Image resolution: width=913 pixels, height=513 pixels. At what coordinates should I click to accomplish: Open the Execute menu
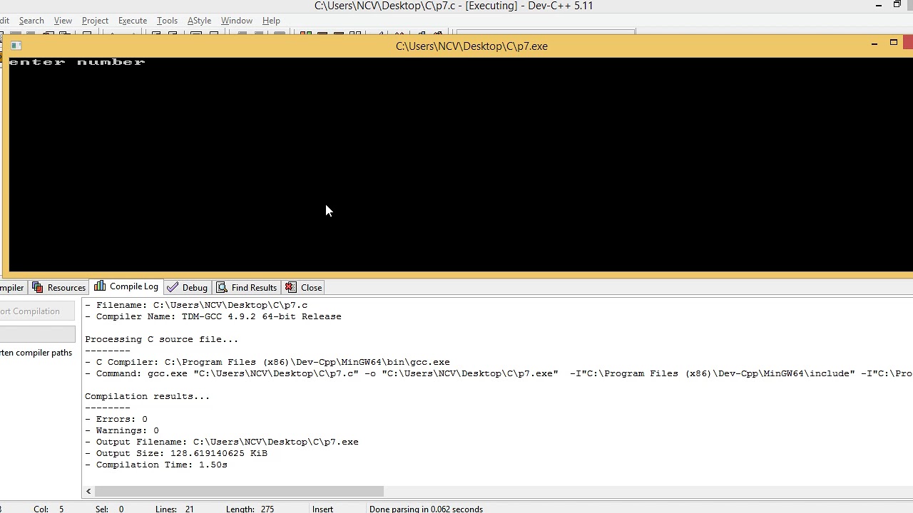coord(132,21)
